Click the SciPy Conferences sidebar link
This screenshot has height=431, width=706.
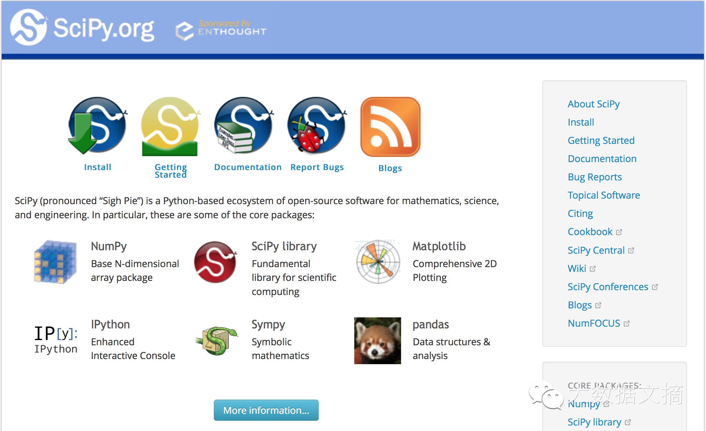[608, 287]
